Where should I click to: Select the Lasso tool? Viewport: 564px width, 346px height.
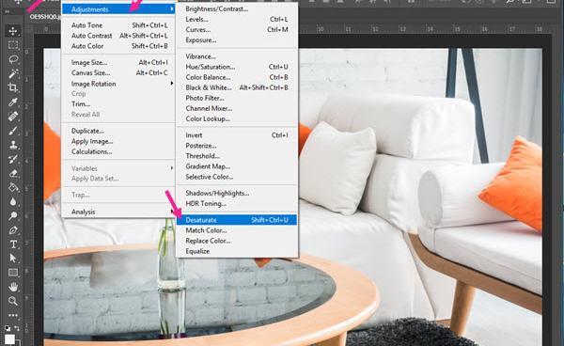(13, 59)
